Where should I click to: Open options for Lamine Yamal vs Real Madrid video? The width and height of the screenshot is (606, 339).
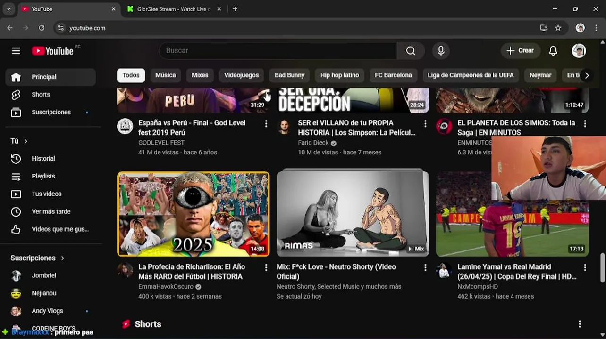(x=585, y=267)
